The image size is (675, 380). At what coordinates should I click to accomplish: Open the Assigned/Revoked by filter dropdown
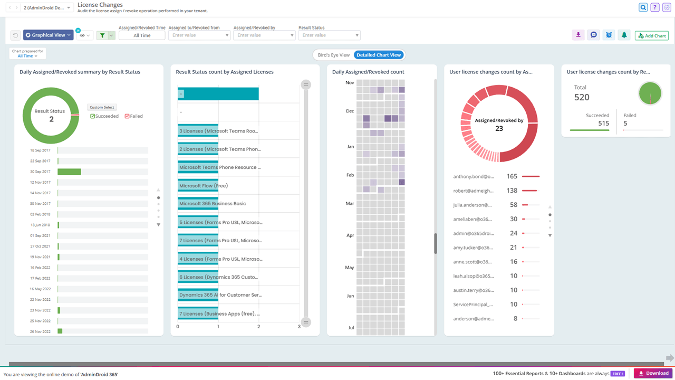[x=264, y=35]
